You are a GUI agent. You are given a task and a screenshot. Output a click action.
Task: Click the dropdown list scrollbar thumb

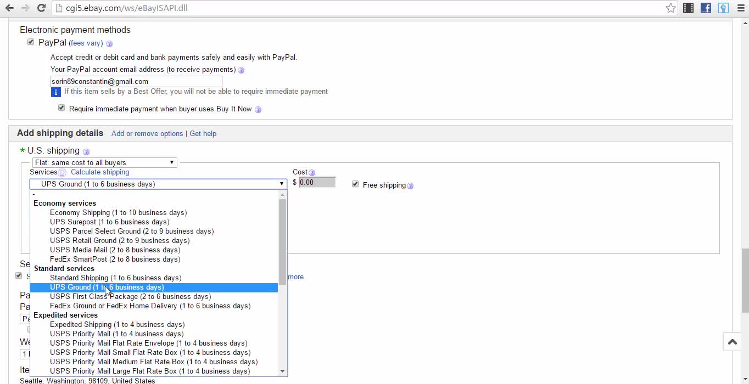[x=282, y=241]
